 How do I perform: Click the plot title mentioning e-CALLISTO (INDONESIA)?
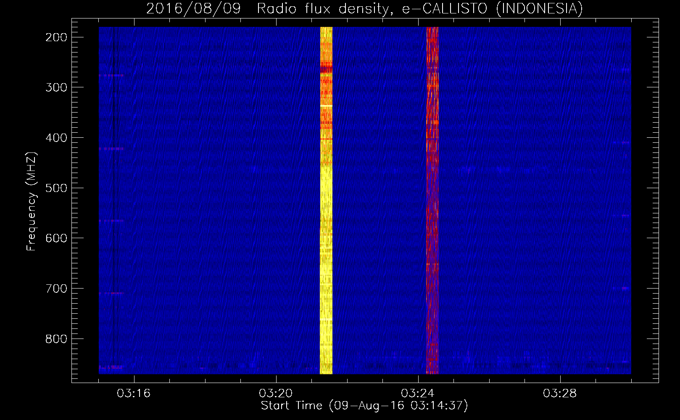364,8
